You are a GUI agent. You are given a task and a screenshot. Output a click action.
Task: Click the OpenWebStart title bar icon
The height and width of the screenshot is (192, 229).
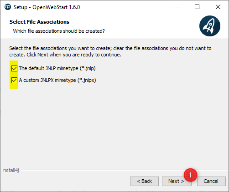tap(8, 7)
